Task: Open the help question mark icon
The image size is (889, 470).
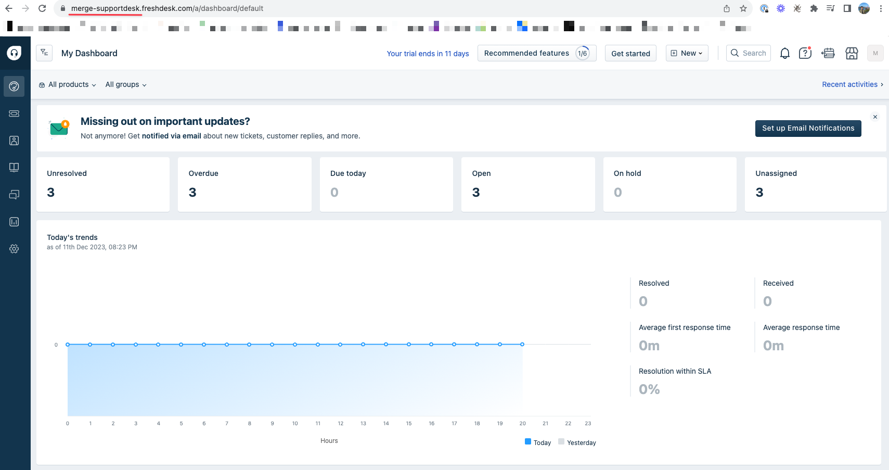Action: [x=805, y=53]
